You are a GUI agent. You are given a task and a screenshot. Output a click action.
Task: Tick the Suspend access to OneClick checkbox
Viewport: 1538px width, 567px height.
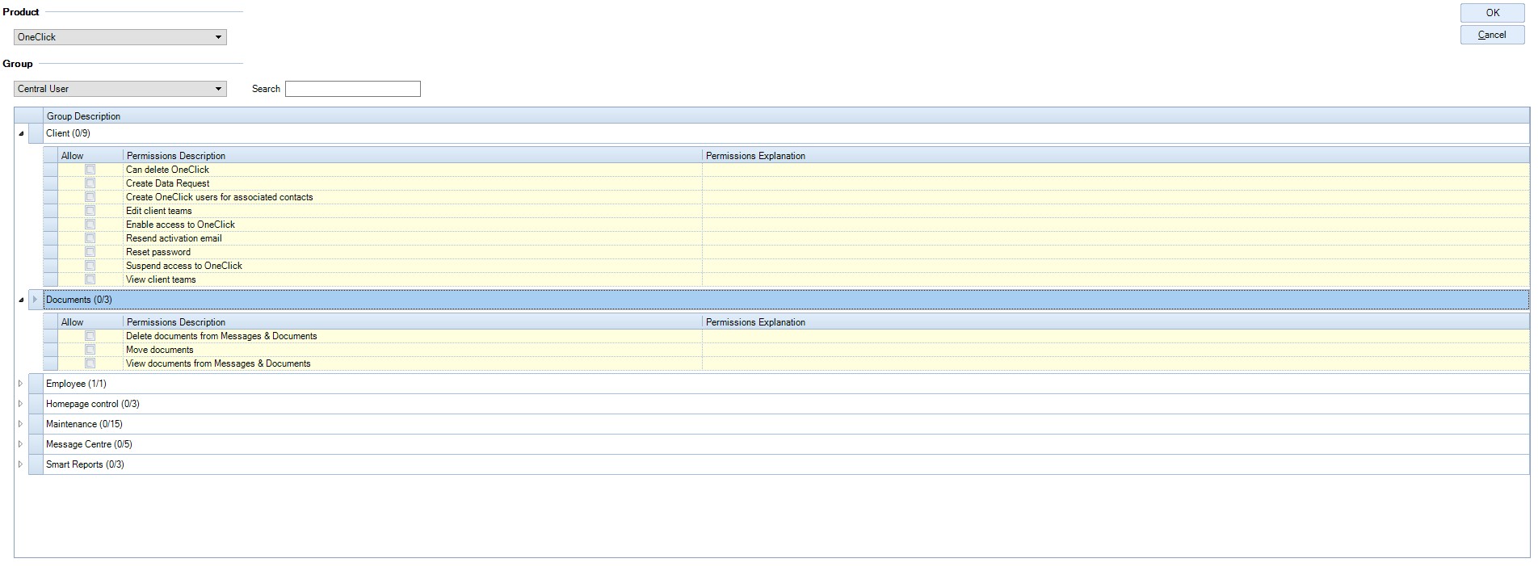pyautogui.click(x=90, y=266)
